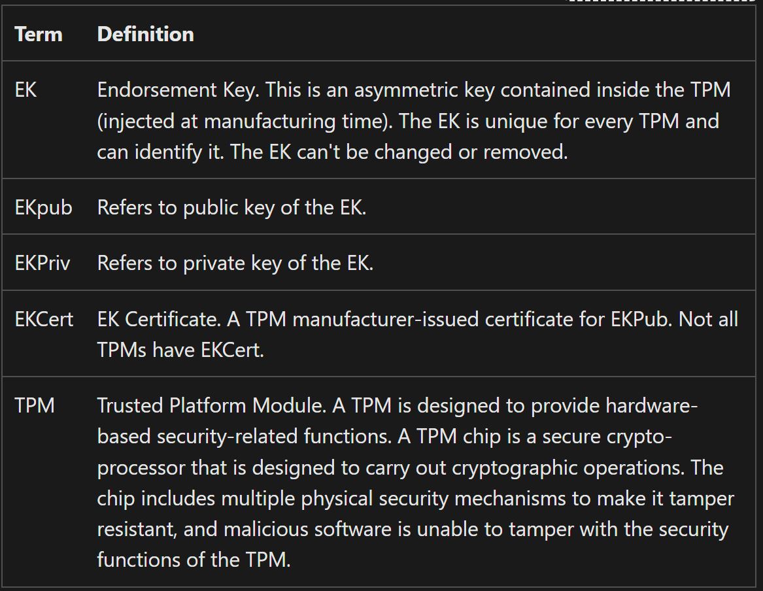Screen dimensions: 763x591
Task: Select the EKpub term cell
Action: click(43, 207)
